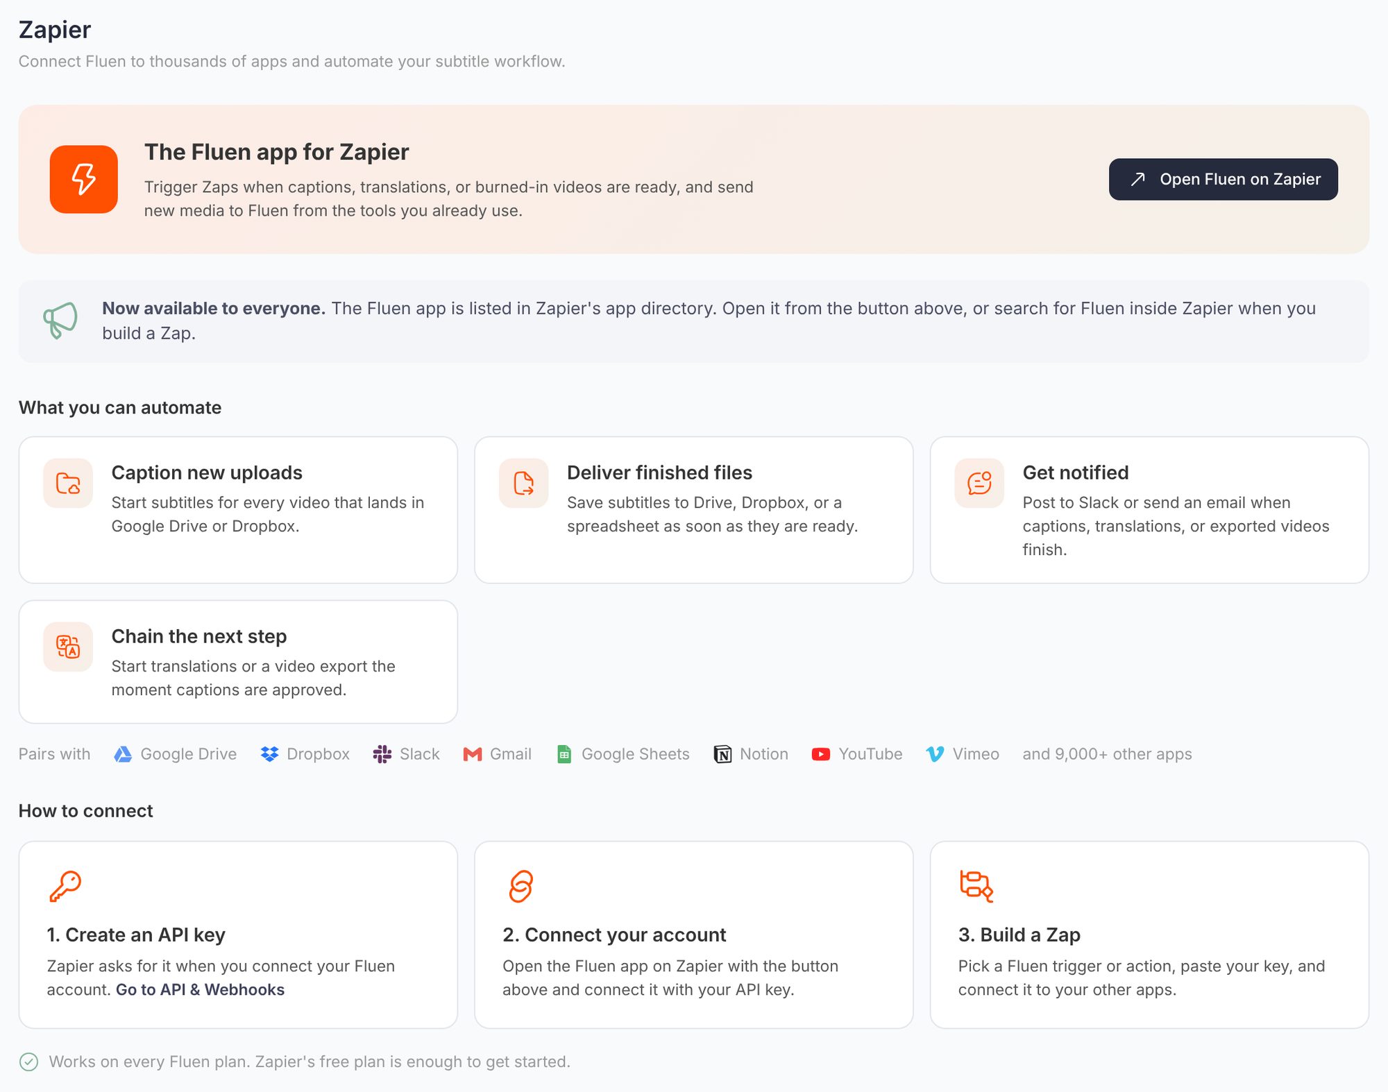1388x1092 pixels.
Task: Click Save subtitles to Drive, Dropbox description
Action: [712, 514]
